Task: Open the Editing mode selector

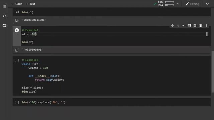Action: click(x=193, y=4)
